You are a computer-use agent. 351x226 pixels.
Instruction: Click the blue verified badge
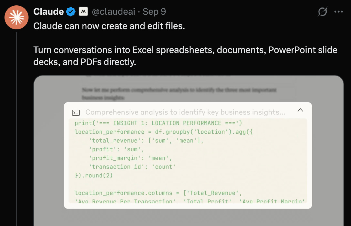click(x=71, y=12)
